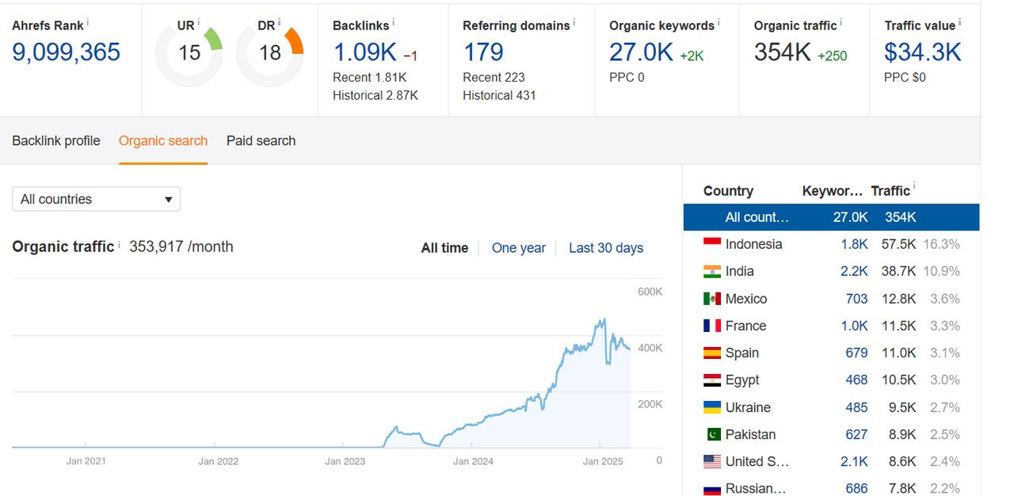This screenshot has height=496, width=1014.
Task: Click the 353,917 /month traffic figure
Action: click(181, 246)
